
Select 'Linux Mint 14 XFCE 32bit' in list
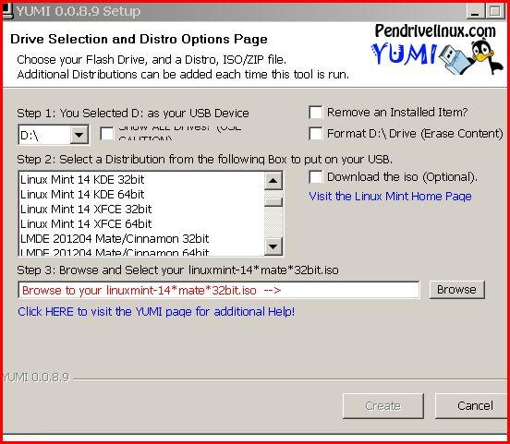[140, 209]
